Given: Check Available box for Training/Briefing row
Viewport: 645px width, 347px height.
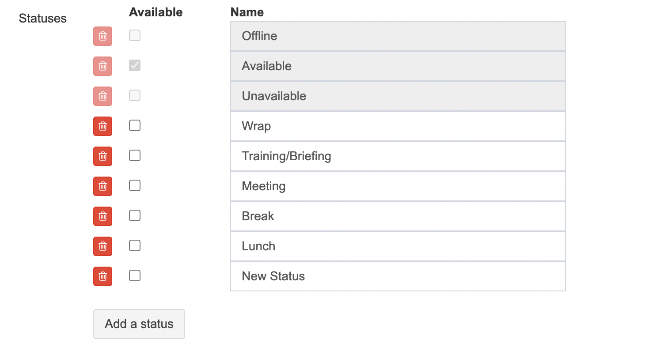Looking at the screenshot, I should pyautogui.click(x=135, y=156).
